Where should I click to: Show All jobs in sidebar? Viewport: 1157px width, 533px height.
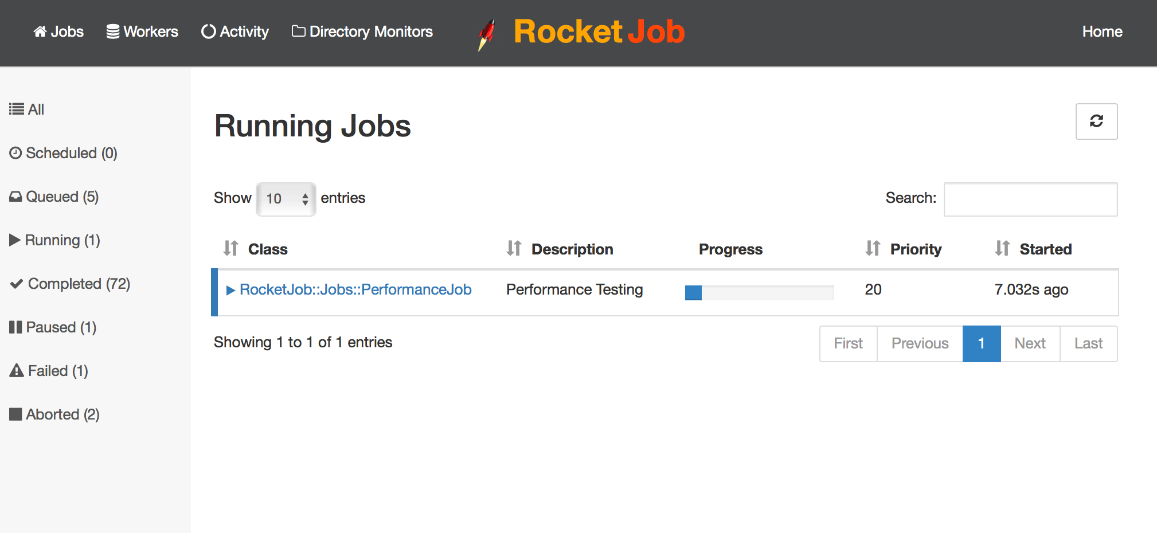point(27,109)
